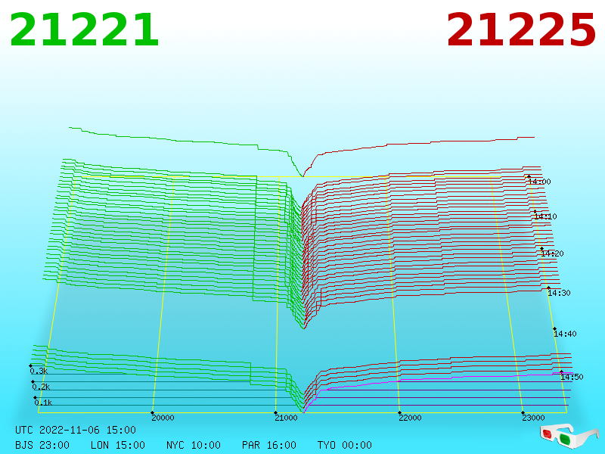Click the PAR 16:00 time text
Screen dimensions: 605x454
269,445
